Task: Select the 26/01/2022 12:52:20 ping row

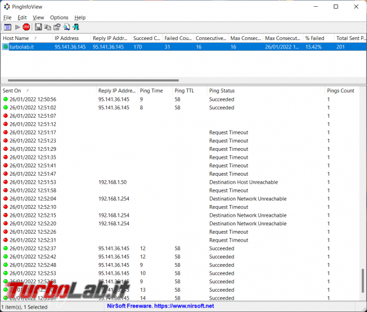Action: [180, 224]
